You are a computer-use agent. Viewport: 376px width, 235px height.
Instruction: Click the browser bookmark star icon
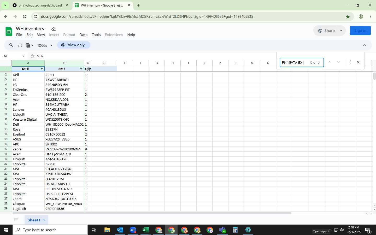[x=348, y=16]
